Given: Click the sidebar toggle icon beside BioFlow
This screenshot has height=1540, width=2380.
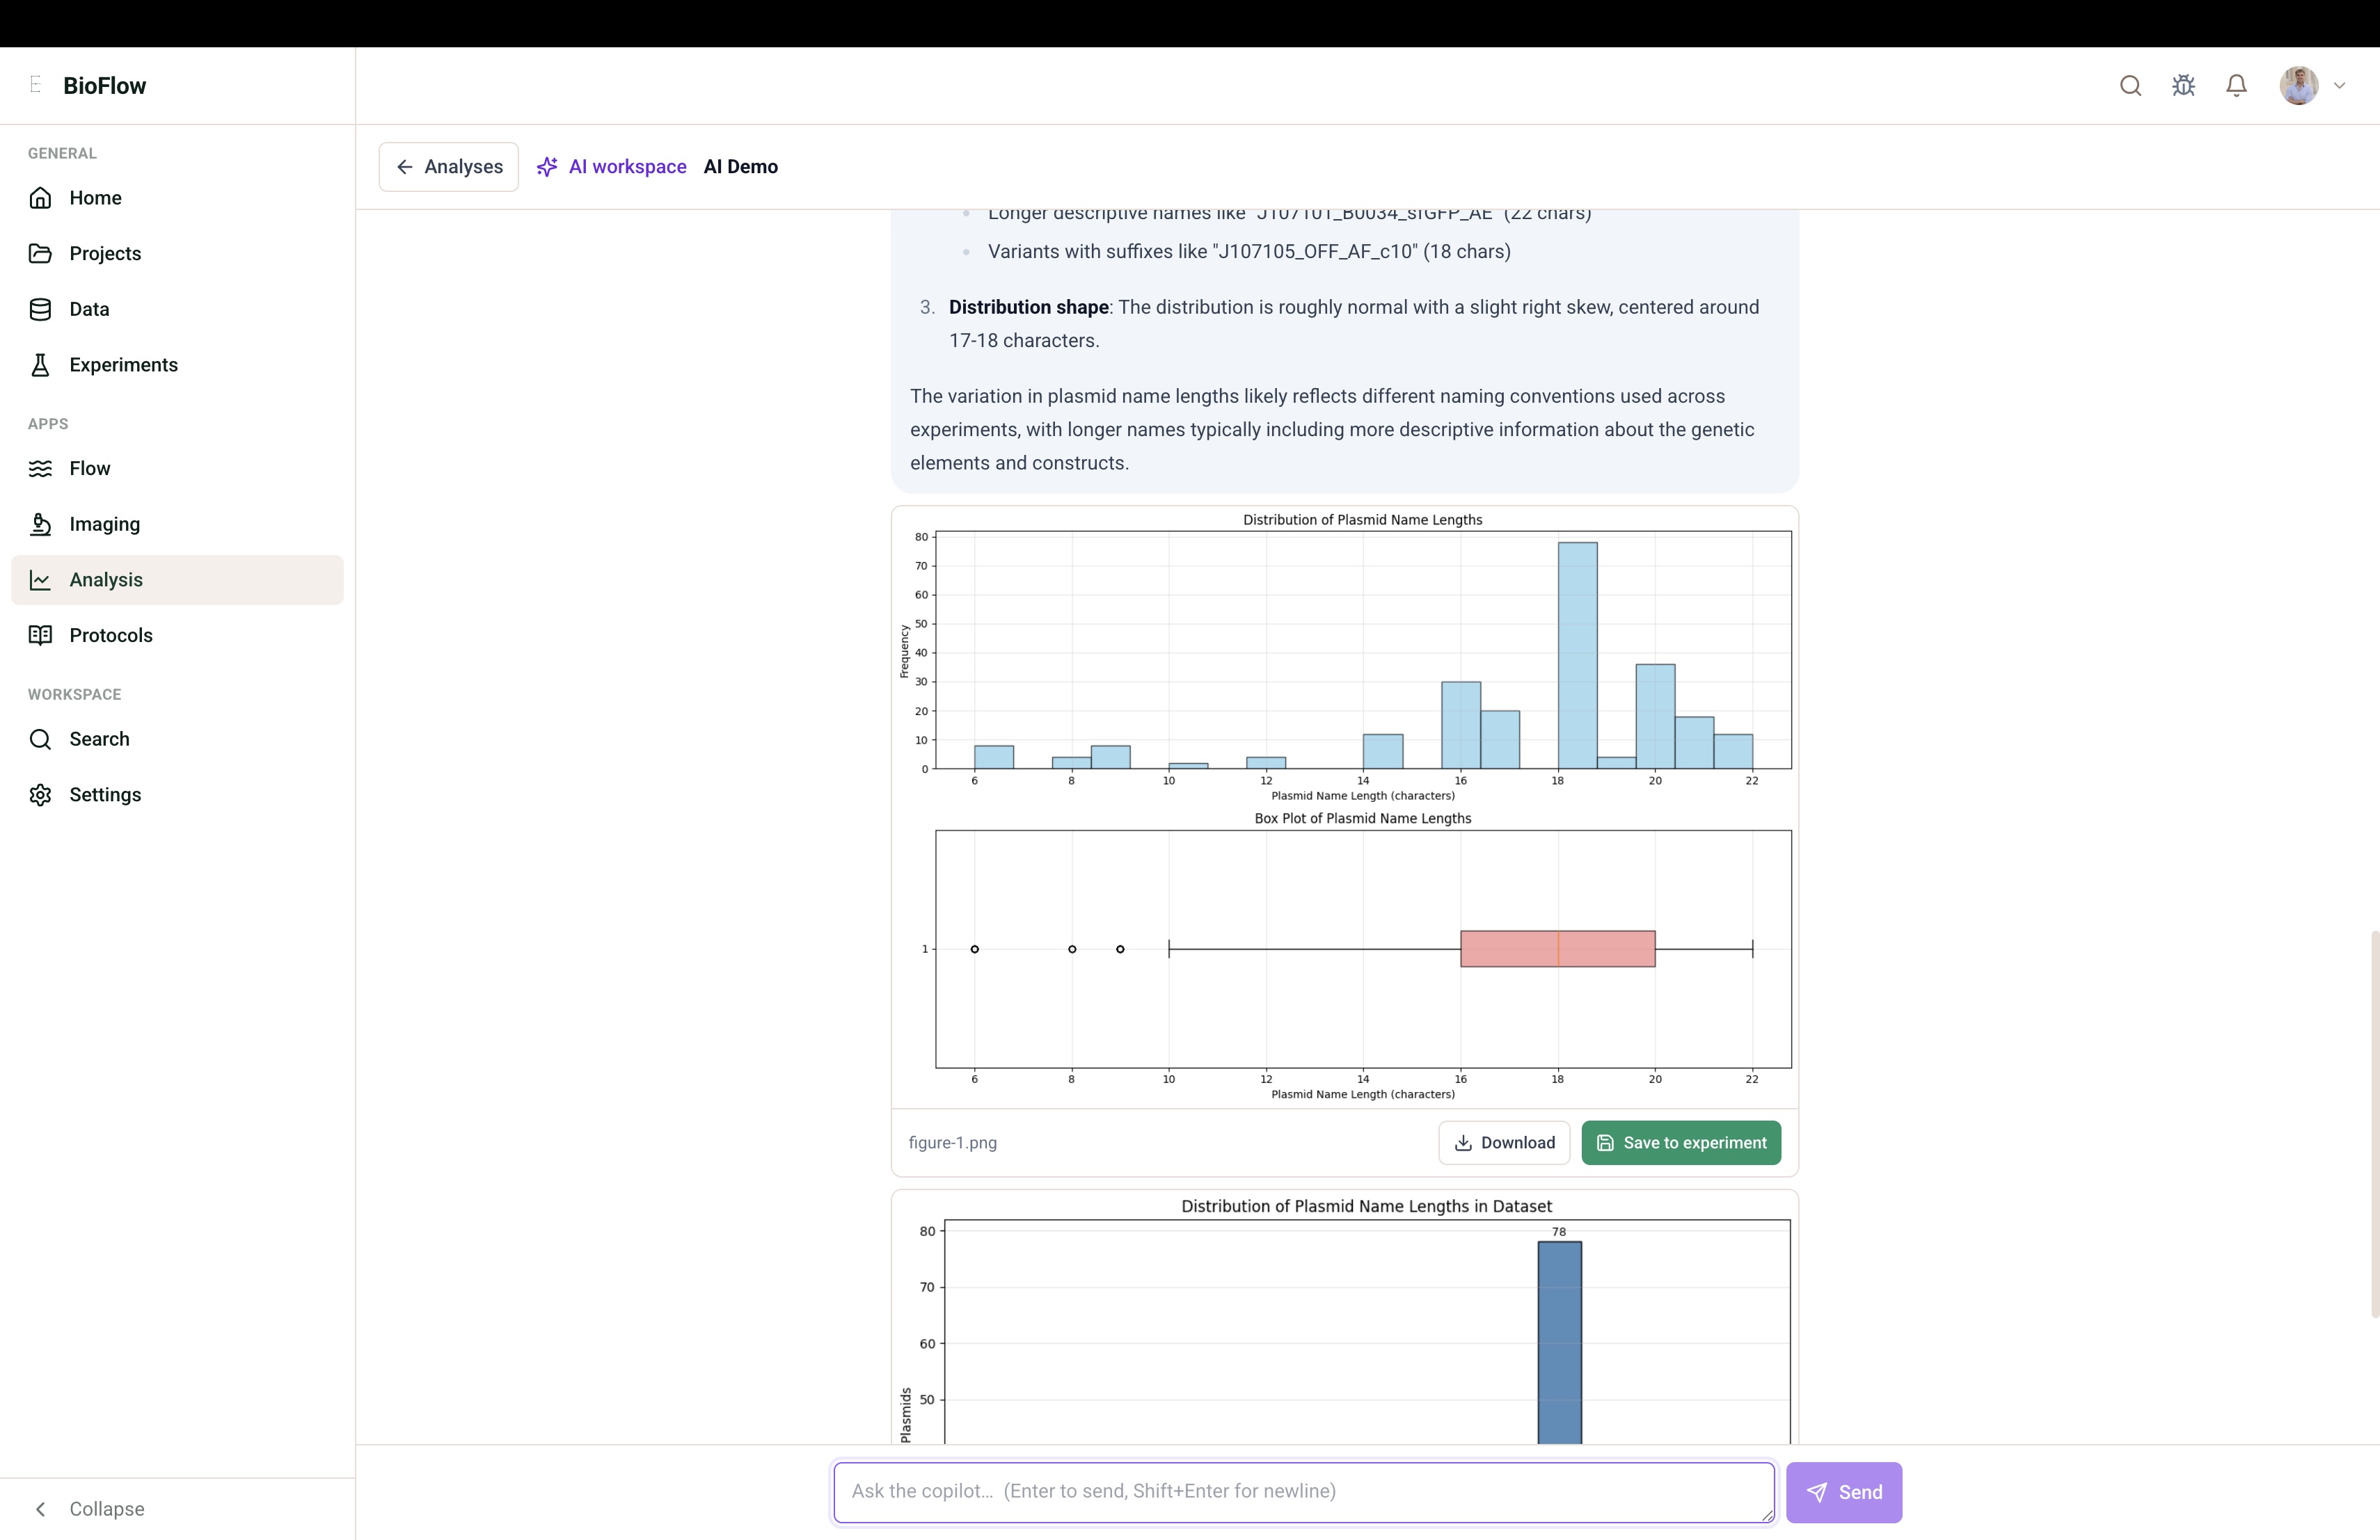Looking at the screenshot, I should point(36,85).
